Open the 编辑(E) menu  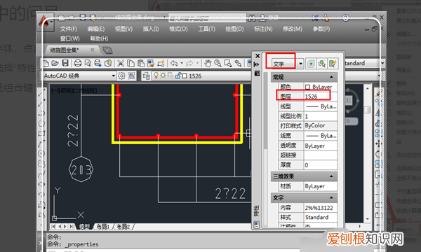[96, 29]
